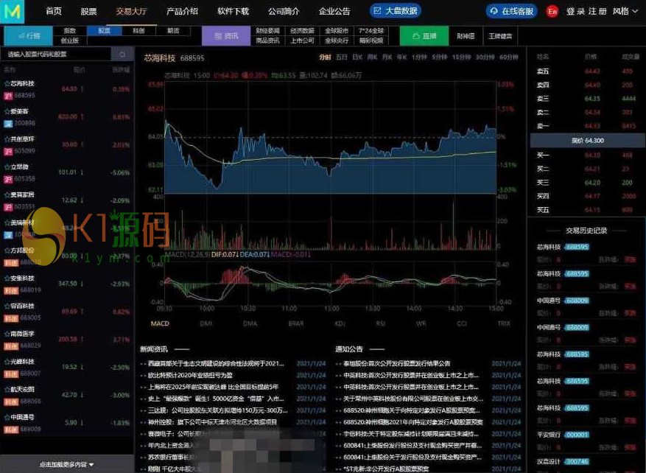Select the RSI indicator
This screenshot has width=646, height=473.
tap(380, 323)
